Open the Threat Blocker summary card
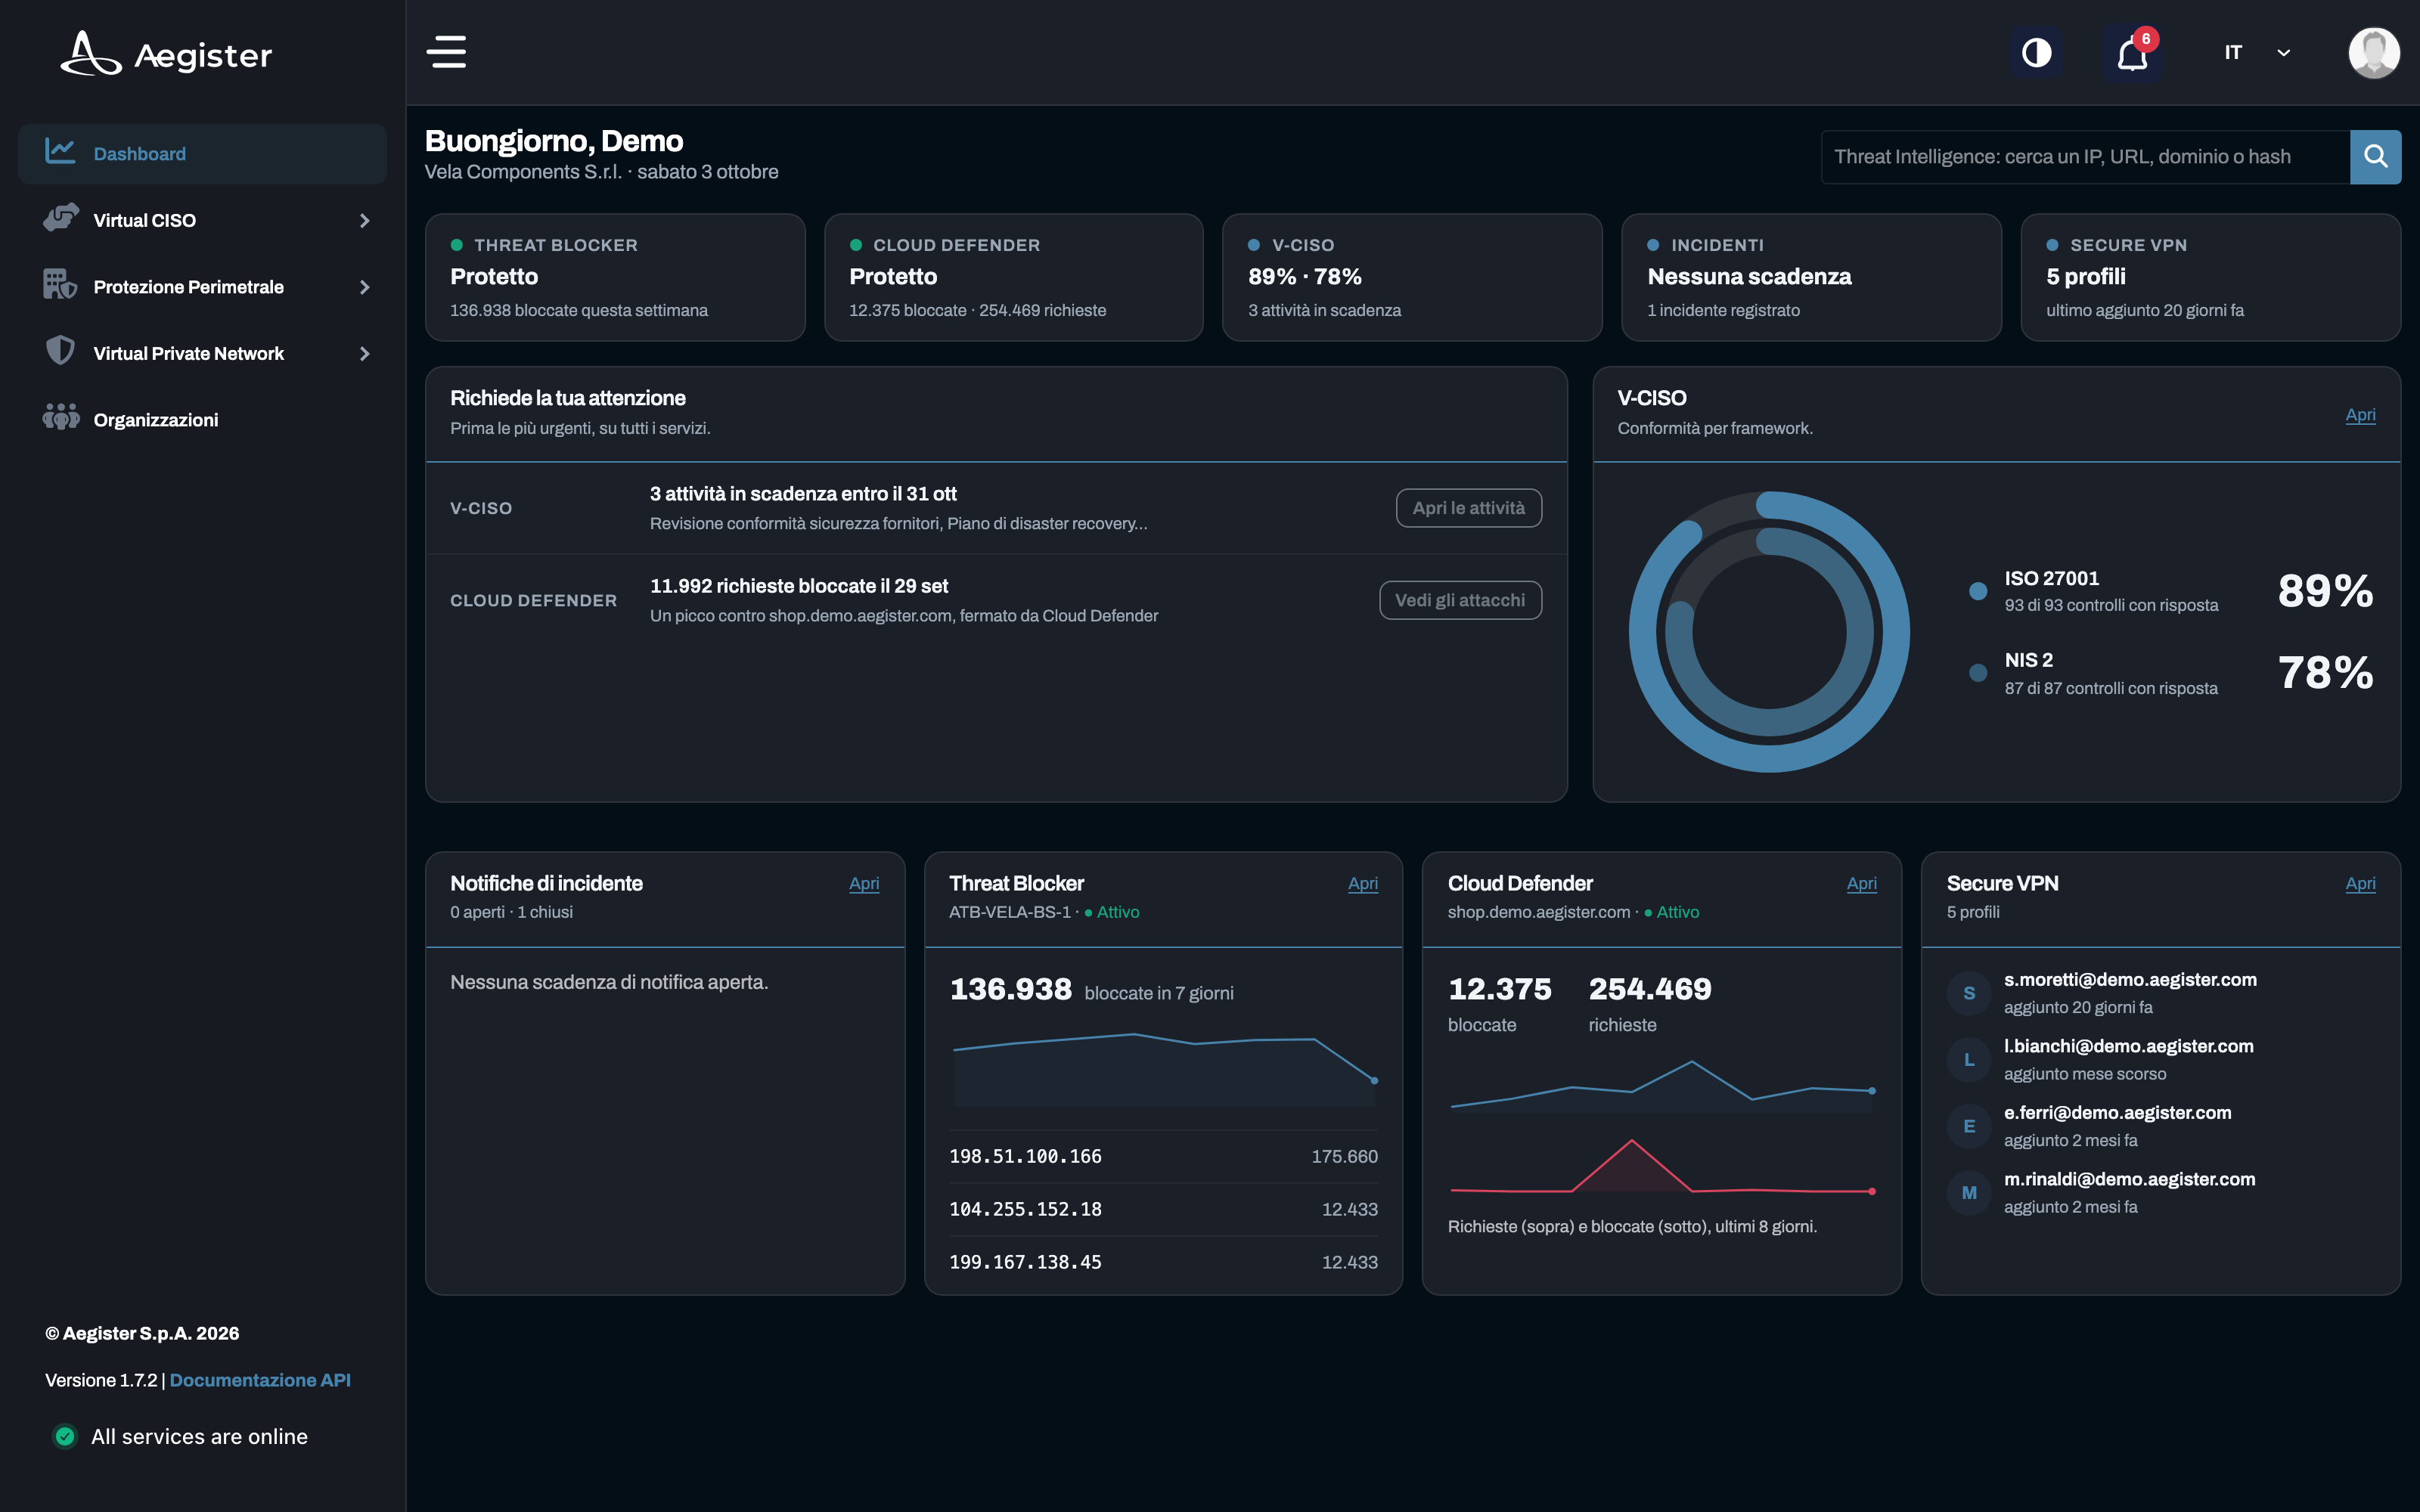2420x1512 pixels. pyautogui.click(x=615, y=277)
